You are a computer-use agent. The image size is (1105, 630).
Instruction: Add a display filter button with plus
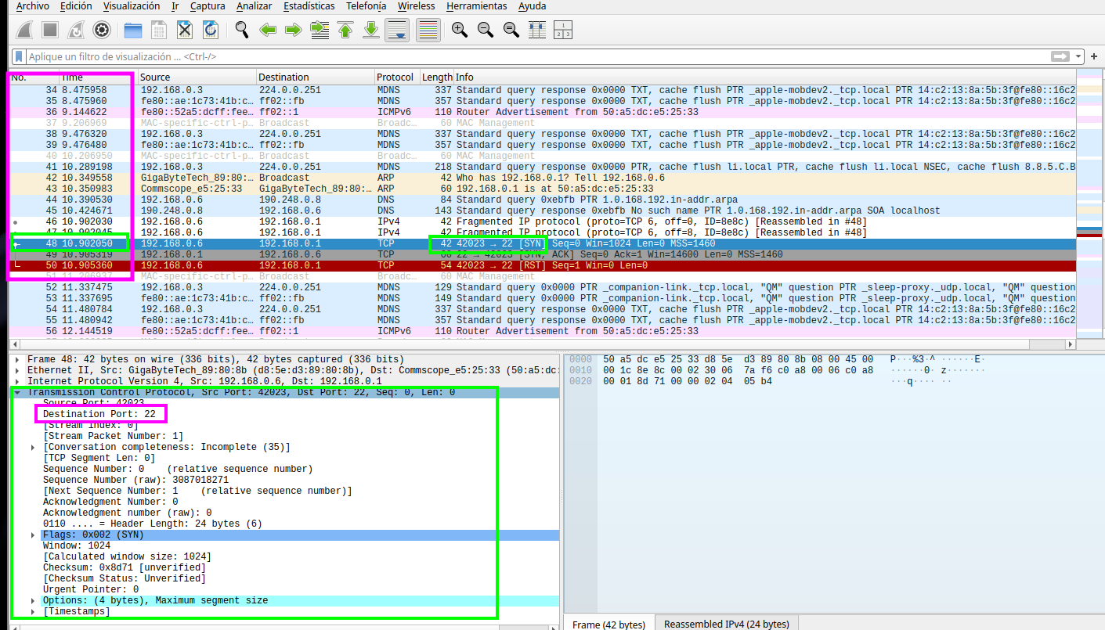(1094, 56)
